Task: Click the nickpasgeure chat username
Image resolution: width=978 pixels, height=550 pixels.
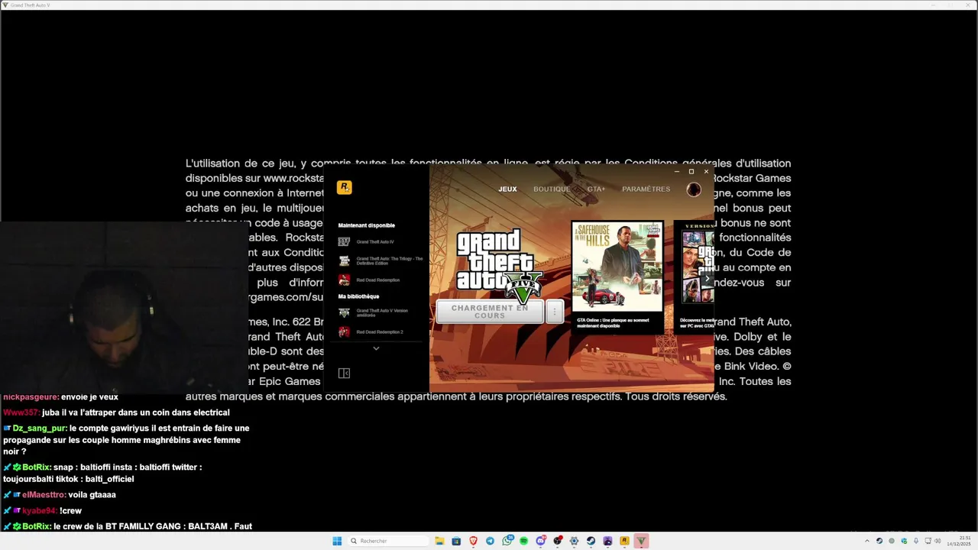Action: [x=31, y=397]
